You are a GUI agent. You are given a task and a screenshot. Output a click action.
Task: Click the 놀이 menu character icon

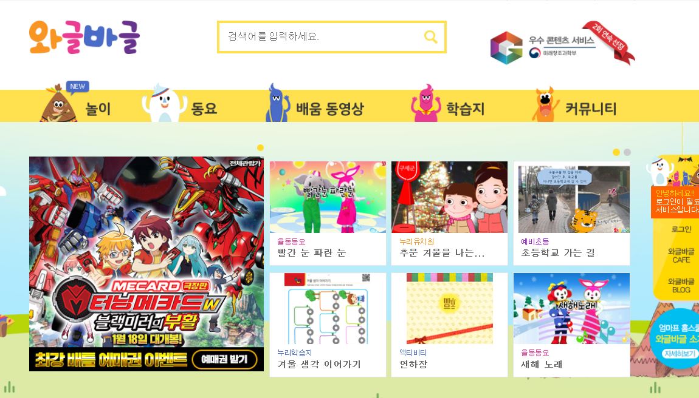click(58, 103)
